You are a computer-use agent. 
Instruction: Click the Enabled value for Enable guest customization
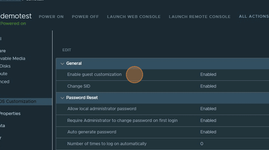coord(208,74)
